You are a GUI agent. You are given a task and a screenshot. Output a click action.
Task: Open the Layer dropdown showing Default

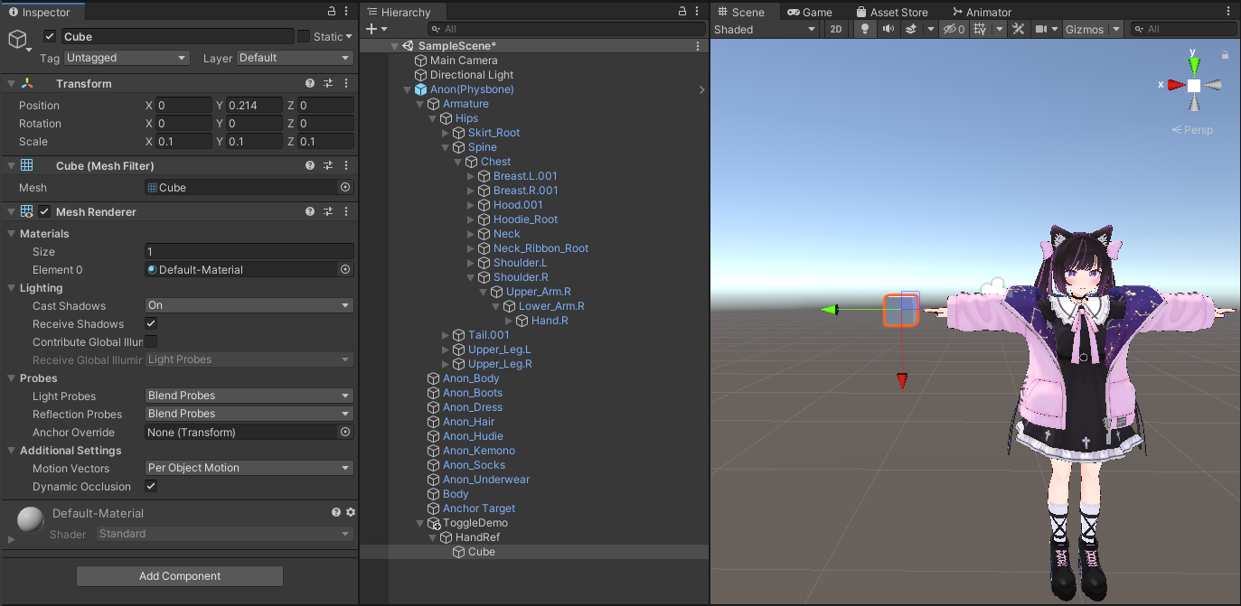tap(295, 58)
